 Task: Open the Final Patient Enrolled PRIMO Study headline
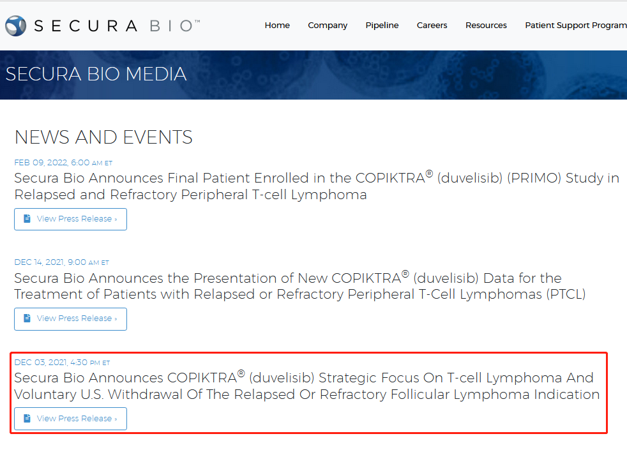pos(316,186)
